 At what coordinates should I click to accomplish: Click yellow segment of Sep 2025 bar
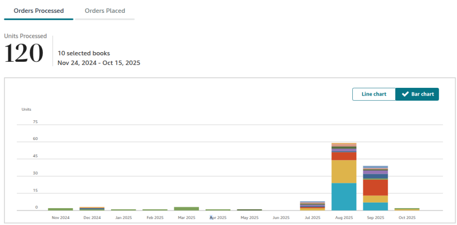click(x=375, y=199)
